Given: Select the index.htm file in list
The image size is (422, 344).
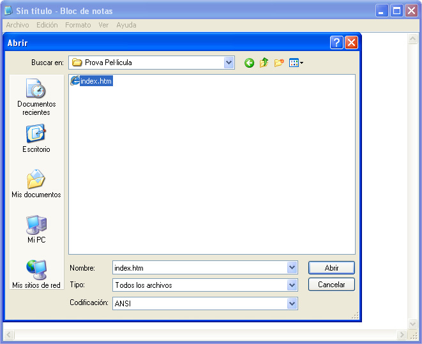Looking at the screenshot, I should pos(96,81).
